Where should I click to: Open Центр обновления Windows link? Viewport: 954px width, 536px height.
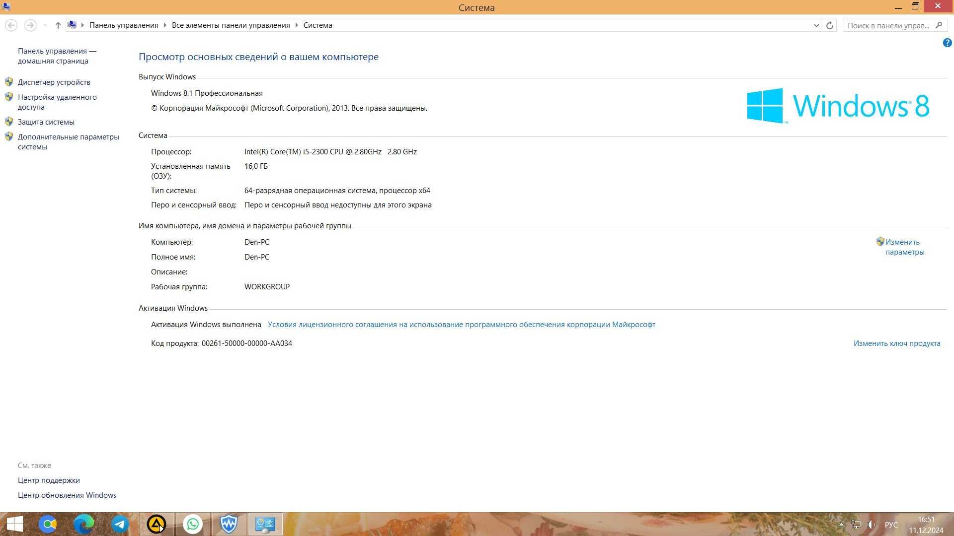tap(67, 495)
